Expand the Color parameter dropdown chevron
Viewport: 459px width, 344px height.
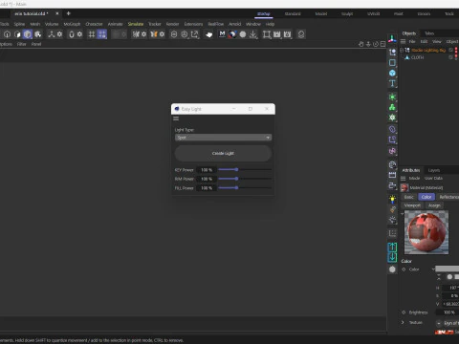tap(433, 269)
